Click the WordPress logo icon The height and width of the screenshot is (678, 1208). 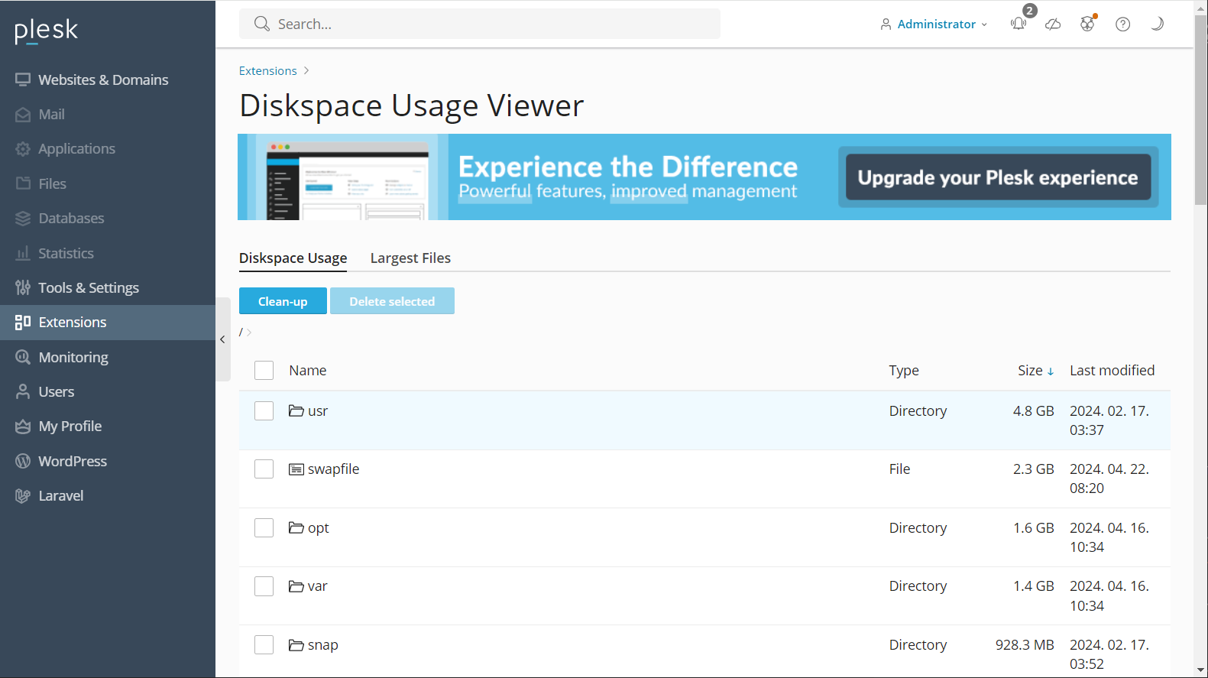click(x=23, y=461)
